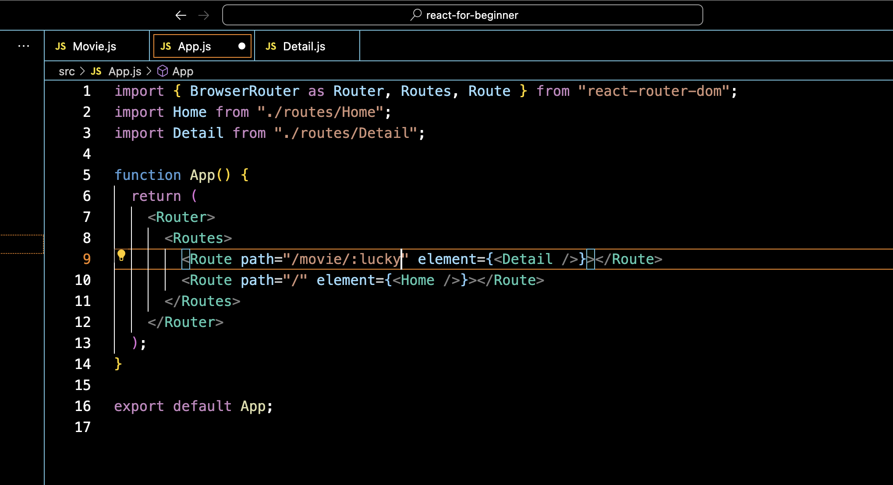Switch to the Movie.js tab

94,46
